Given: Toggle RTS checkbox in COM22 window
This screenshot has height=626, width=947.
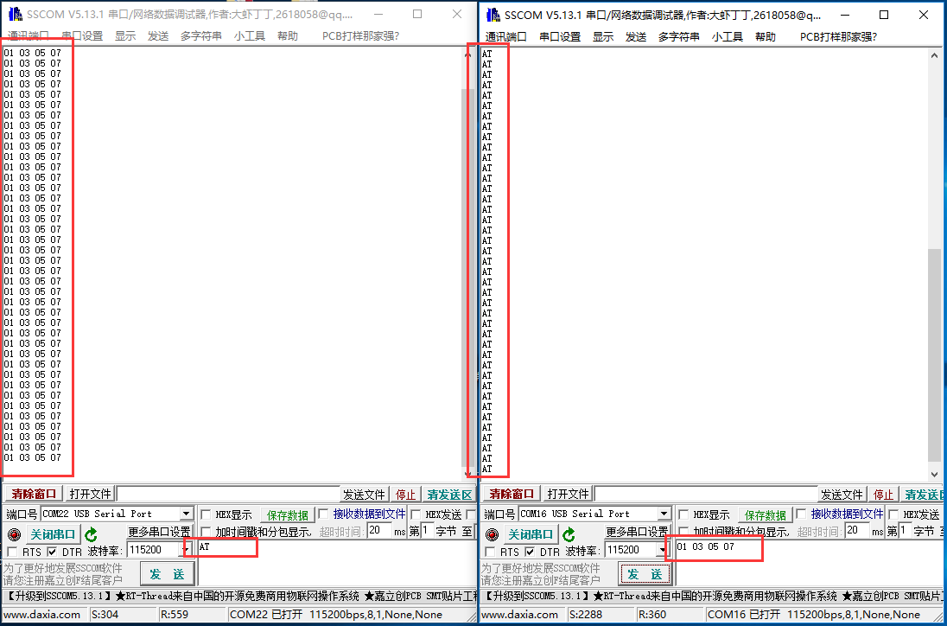Looking at the screenshot, I should pos(12,552).
